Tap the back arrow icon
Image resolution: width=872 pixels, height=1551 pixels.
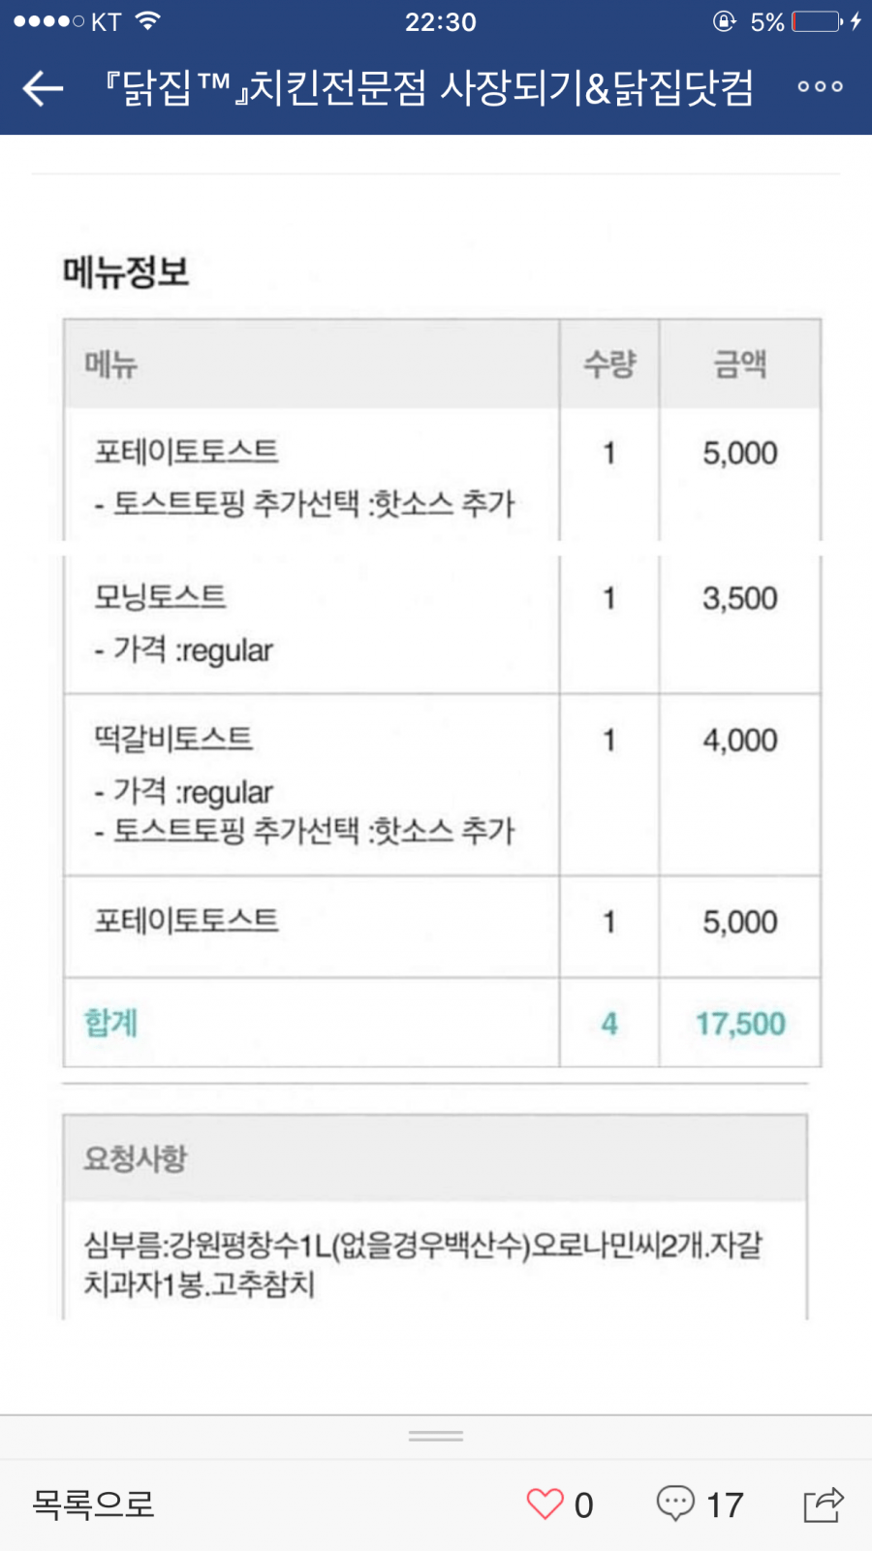click(x=43, y=88)
